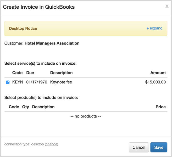Select the Keynote fee description text

(61, 82)
